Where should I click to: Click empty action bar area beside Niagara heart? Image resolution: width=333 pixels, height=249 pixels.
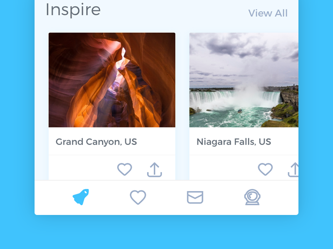[223, 168]
